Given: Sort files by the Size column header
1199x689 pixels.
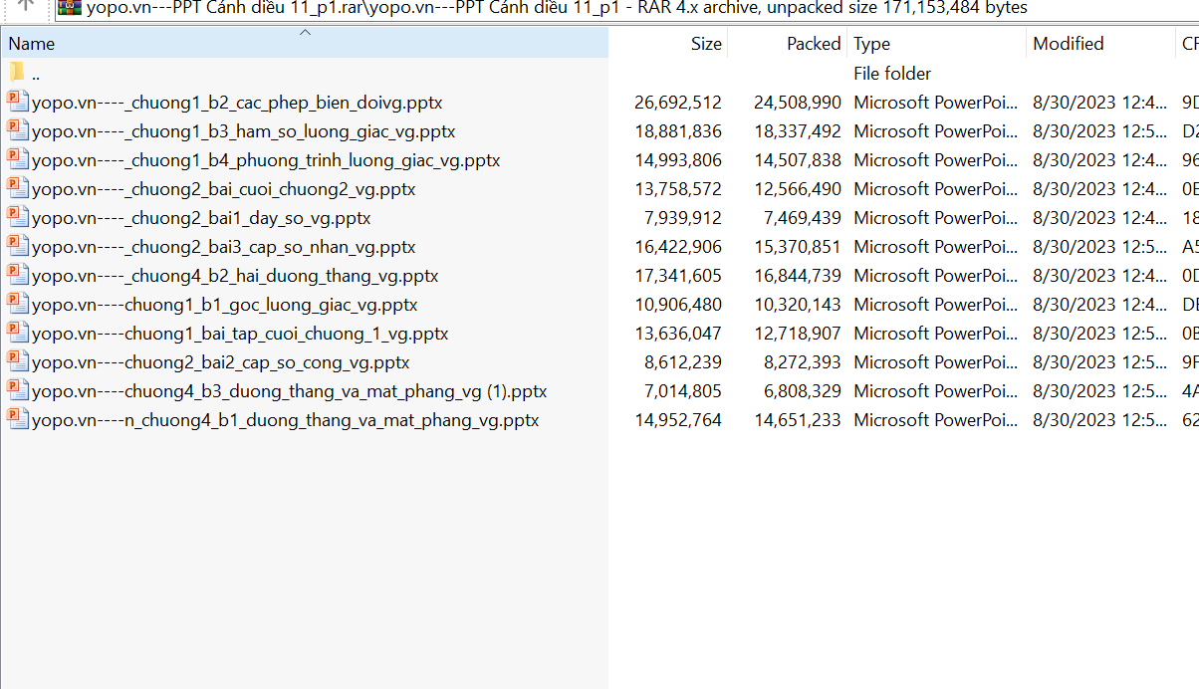Looking at the screenshot, I should coord(705,44).
